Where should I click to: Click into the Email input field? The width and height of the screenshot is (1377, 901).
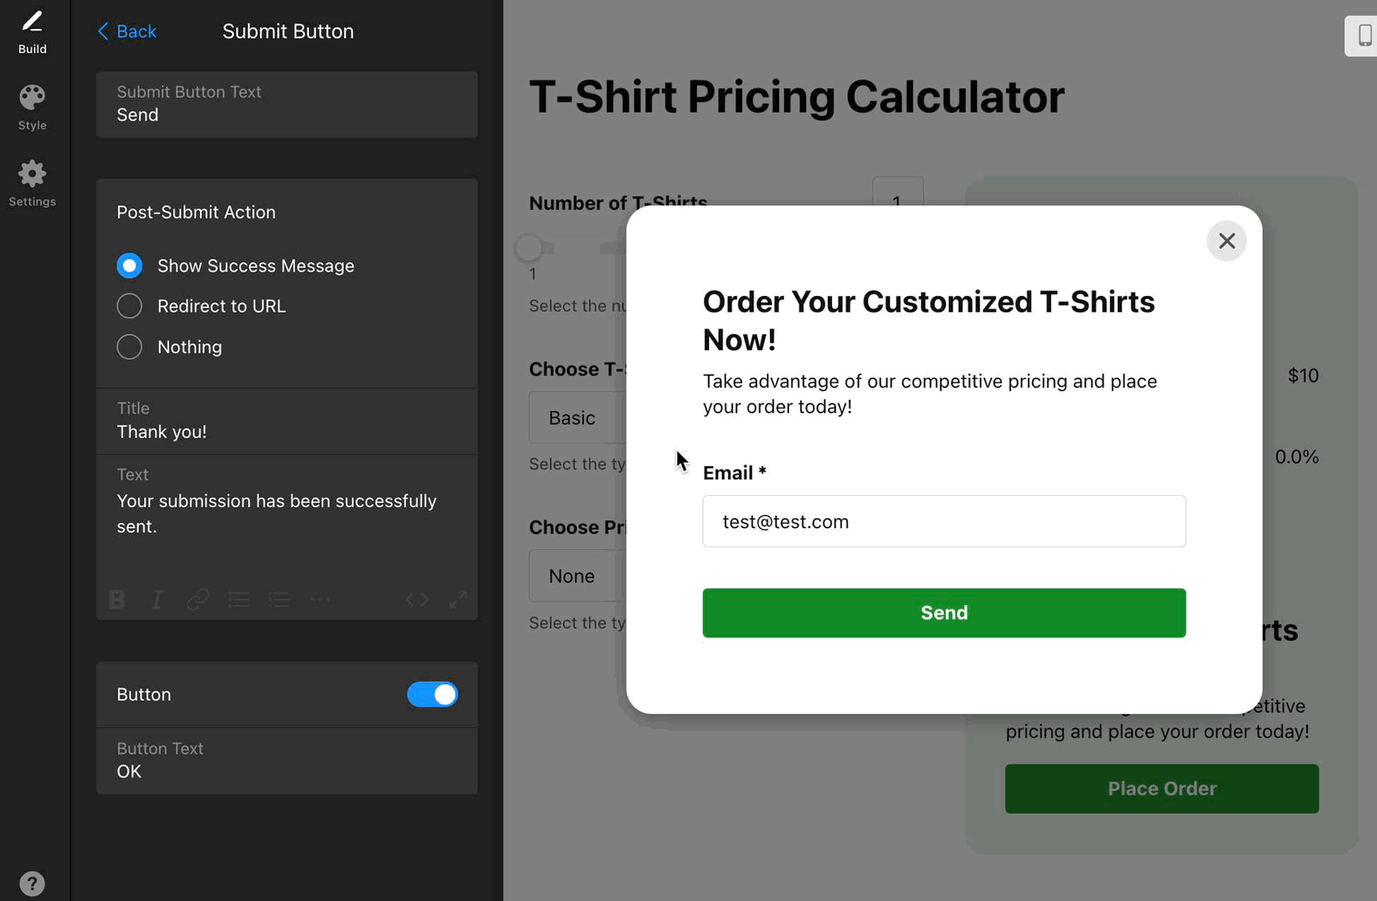coord(944,522)
